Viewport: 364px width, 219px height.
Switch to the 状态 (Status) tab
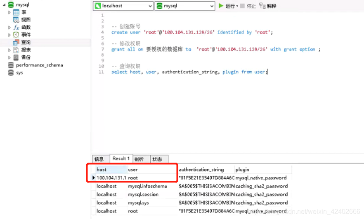159,159
